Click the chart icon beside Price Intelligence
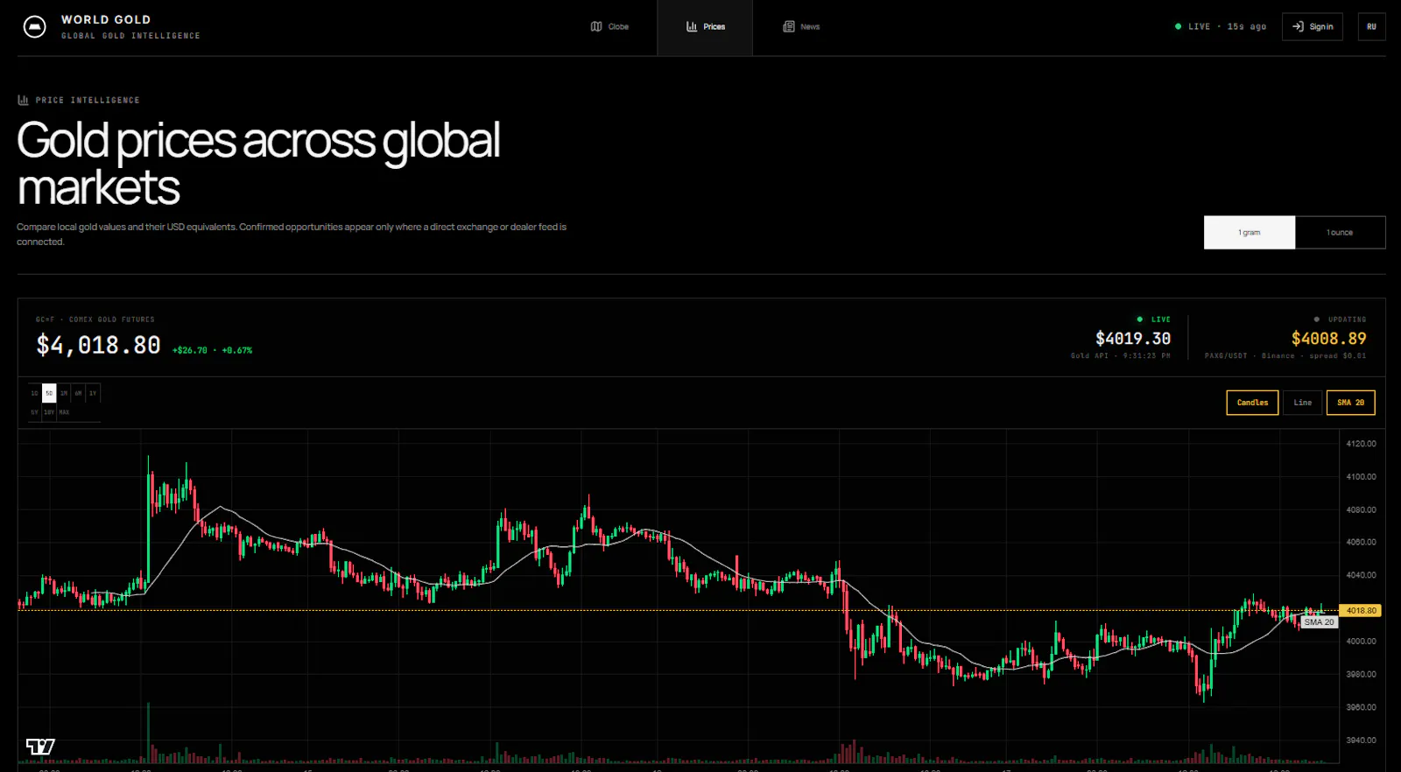Image resolution: width=1401 pixels, height=772 pixels. tap(23, 100)
